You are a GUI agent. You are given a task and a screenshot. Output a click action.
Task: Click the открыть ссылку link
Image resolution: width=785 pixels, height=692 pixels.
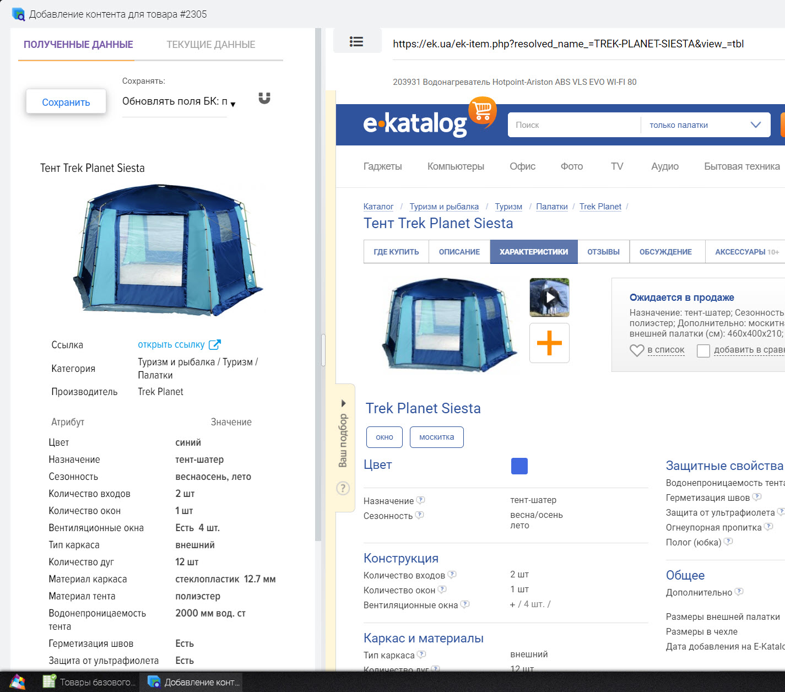click(171, 344)
